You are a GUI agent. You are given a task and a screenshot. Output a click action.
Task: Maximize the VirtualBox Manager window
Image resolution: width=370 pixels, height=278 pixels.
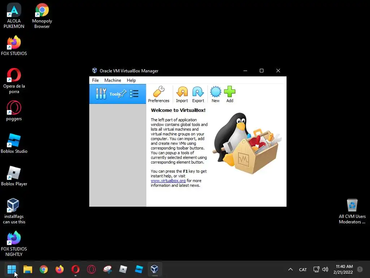pyautogui.click(x=262, y=71)
